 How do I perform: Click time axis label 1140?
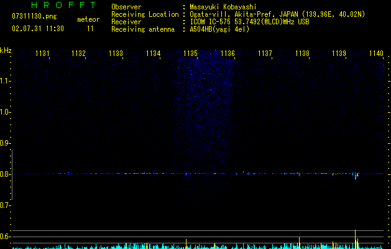[x=376, y=54]
